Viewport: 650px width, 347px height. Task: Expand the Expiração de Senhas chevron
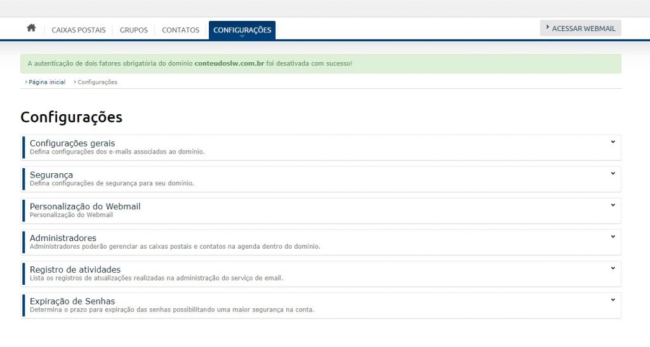pyautogui.click(x=613, y=300)
